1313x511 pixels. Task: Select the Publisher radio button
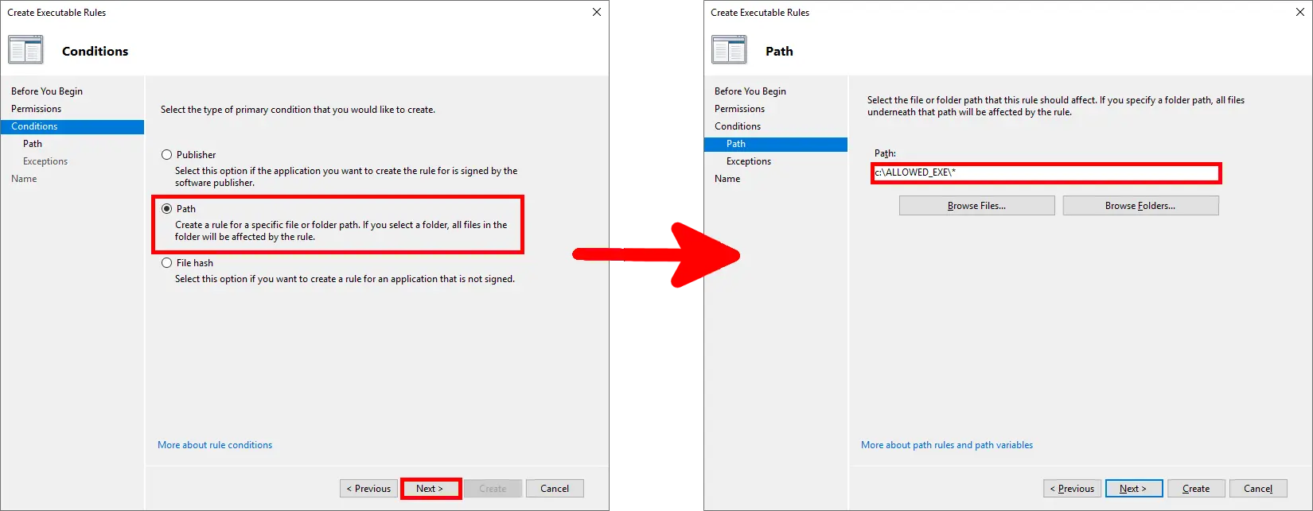[x=167, y=155]
